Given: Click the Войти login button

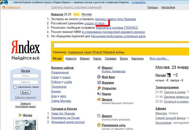Looking at the screenshot, I should 25,93.
